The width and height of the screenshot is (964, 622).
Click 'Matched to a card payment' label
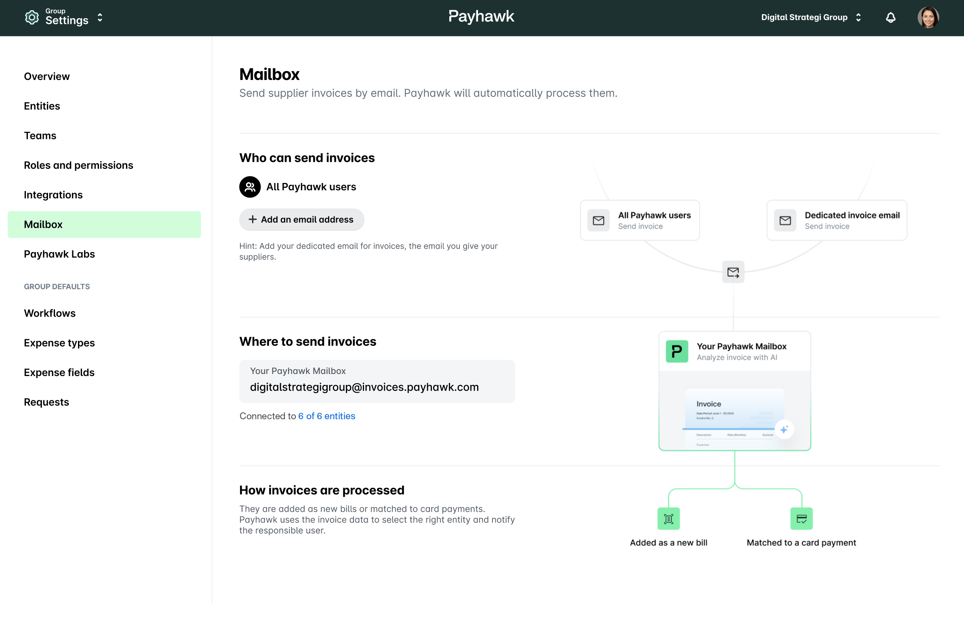[x=801, y=543]
